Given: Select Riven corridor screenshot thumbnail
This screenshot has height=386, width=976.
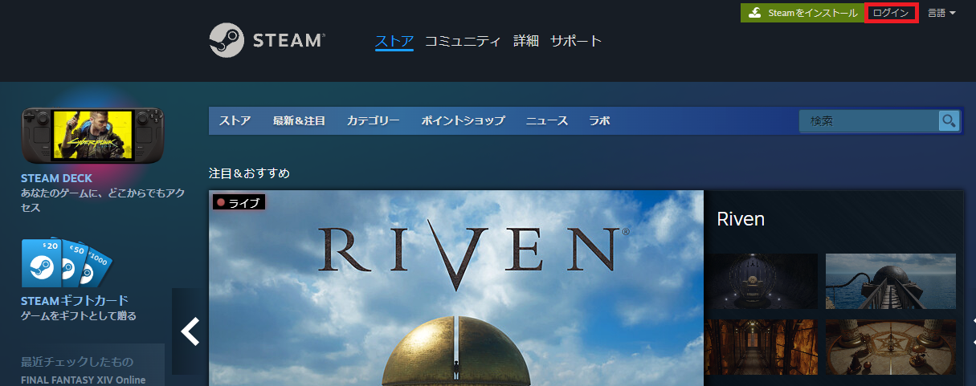Looking at the screenshot, I should (x=762, y=347).
